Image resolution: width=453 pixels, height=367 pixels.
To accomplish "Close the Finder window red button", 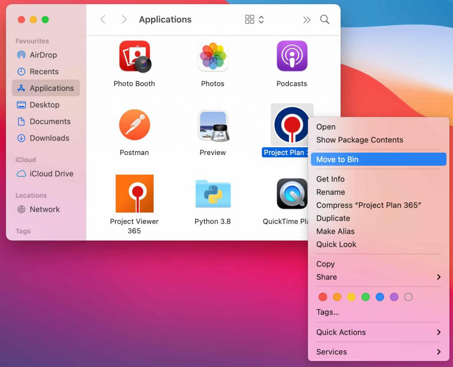I will coord(21,19).
